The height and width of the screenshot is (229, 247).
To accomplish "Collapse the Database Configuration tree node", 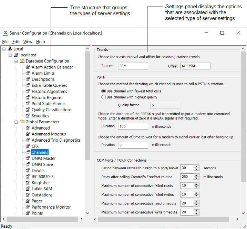I will coord(16,61).
